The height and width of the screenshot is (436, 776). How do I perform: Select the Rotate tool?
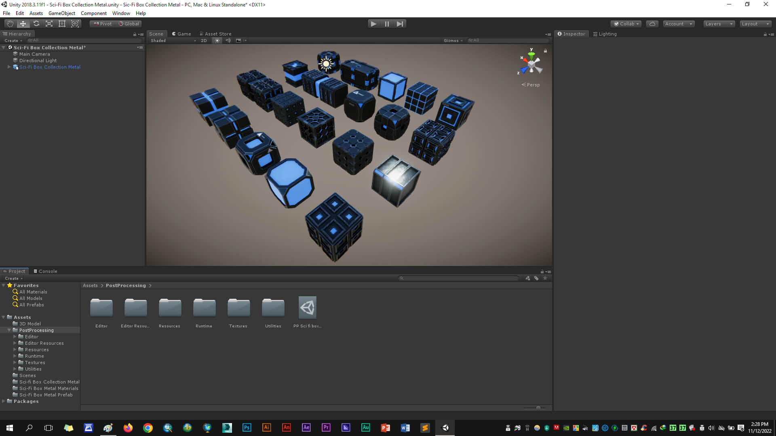[36, 24]
